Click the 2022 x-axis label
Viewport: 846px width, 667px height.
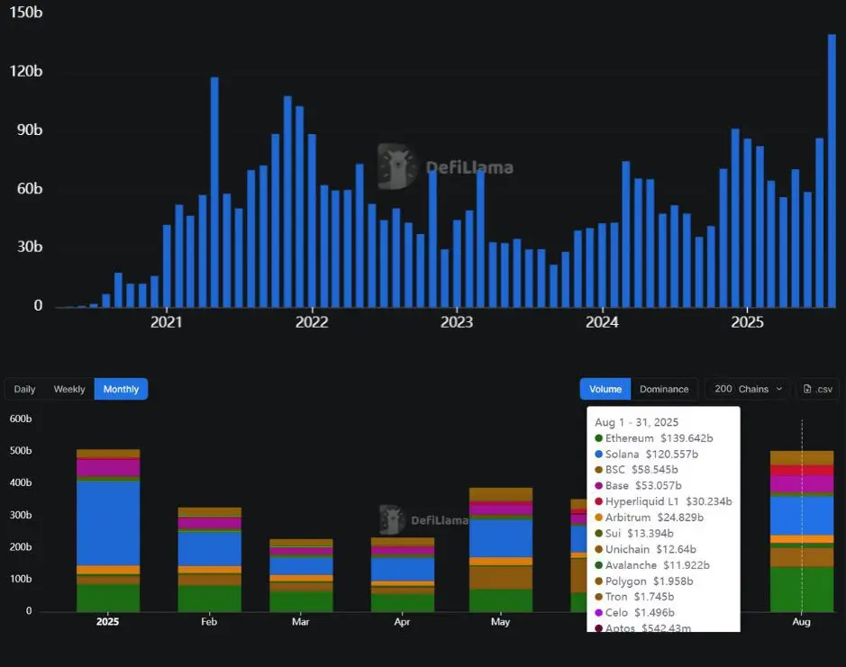[312, 322]
